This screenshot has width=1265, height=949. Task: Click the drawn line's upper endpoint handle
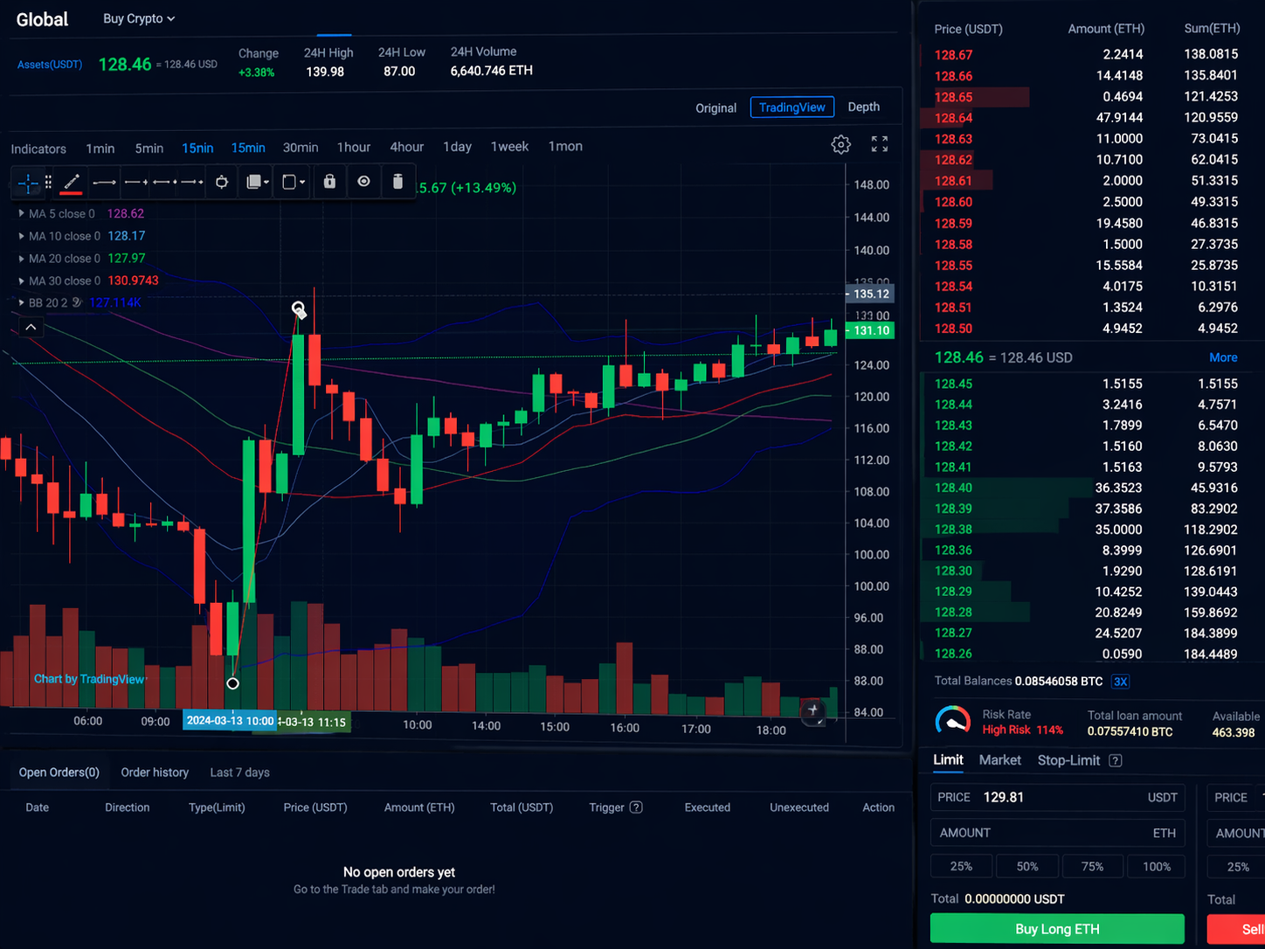pyautogui.click(x=298, y=308)
